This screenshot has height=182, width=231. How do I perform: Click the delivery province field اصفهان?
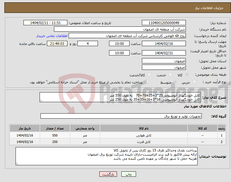[164, 61]
